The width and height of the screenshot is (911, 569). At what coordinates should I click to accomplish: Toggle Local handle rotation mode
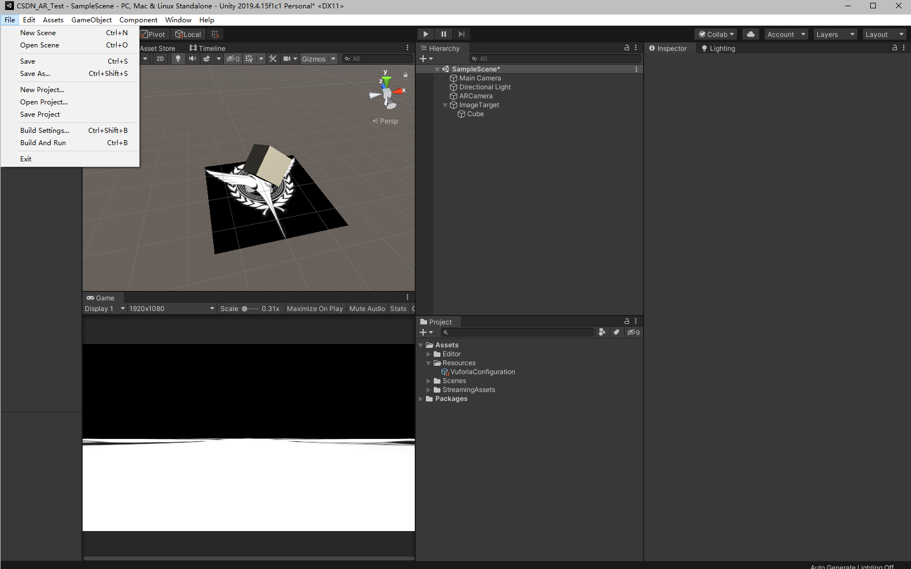(x=188, y=34)
